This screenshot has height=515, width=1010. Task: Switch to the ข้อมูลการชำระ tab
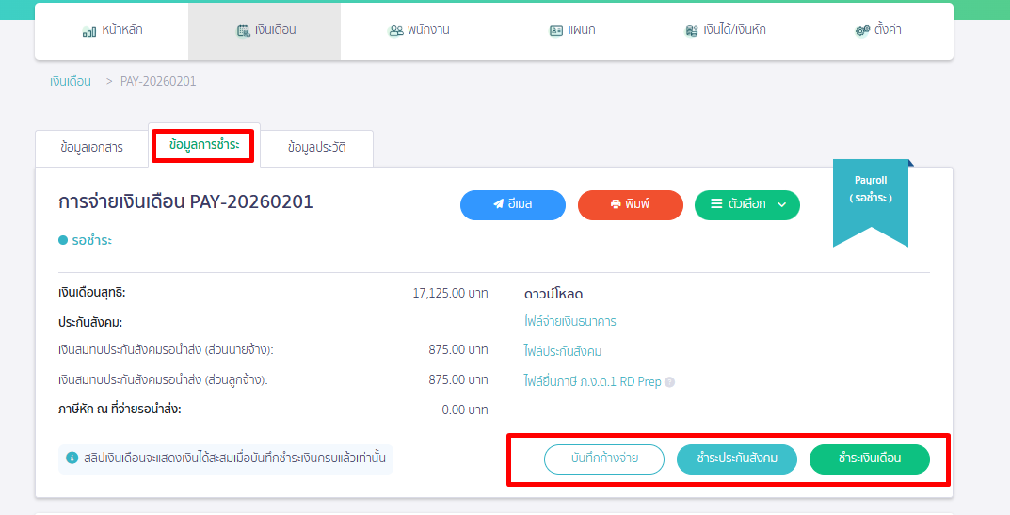point(204,145)
